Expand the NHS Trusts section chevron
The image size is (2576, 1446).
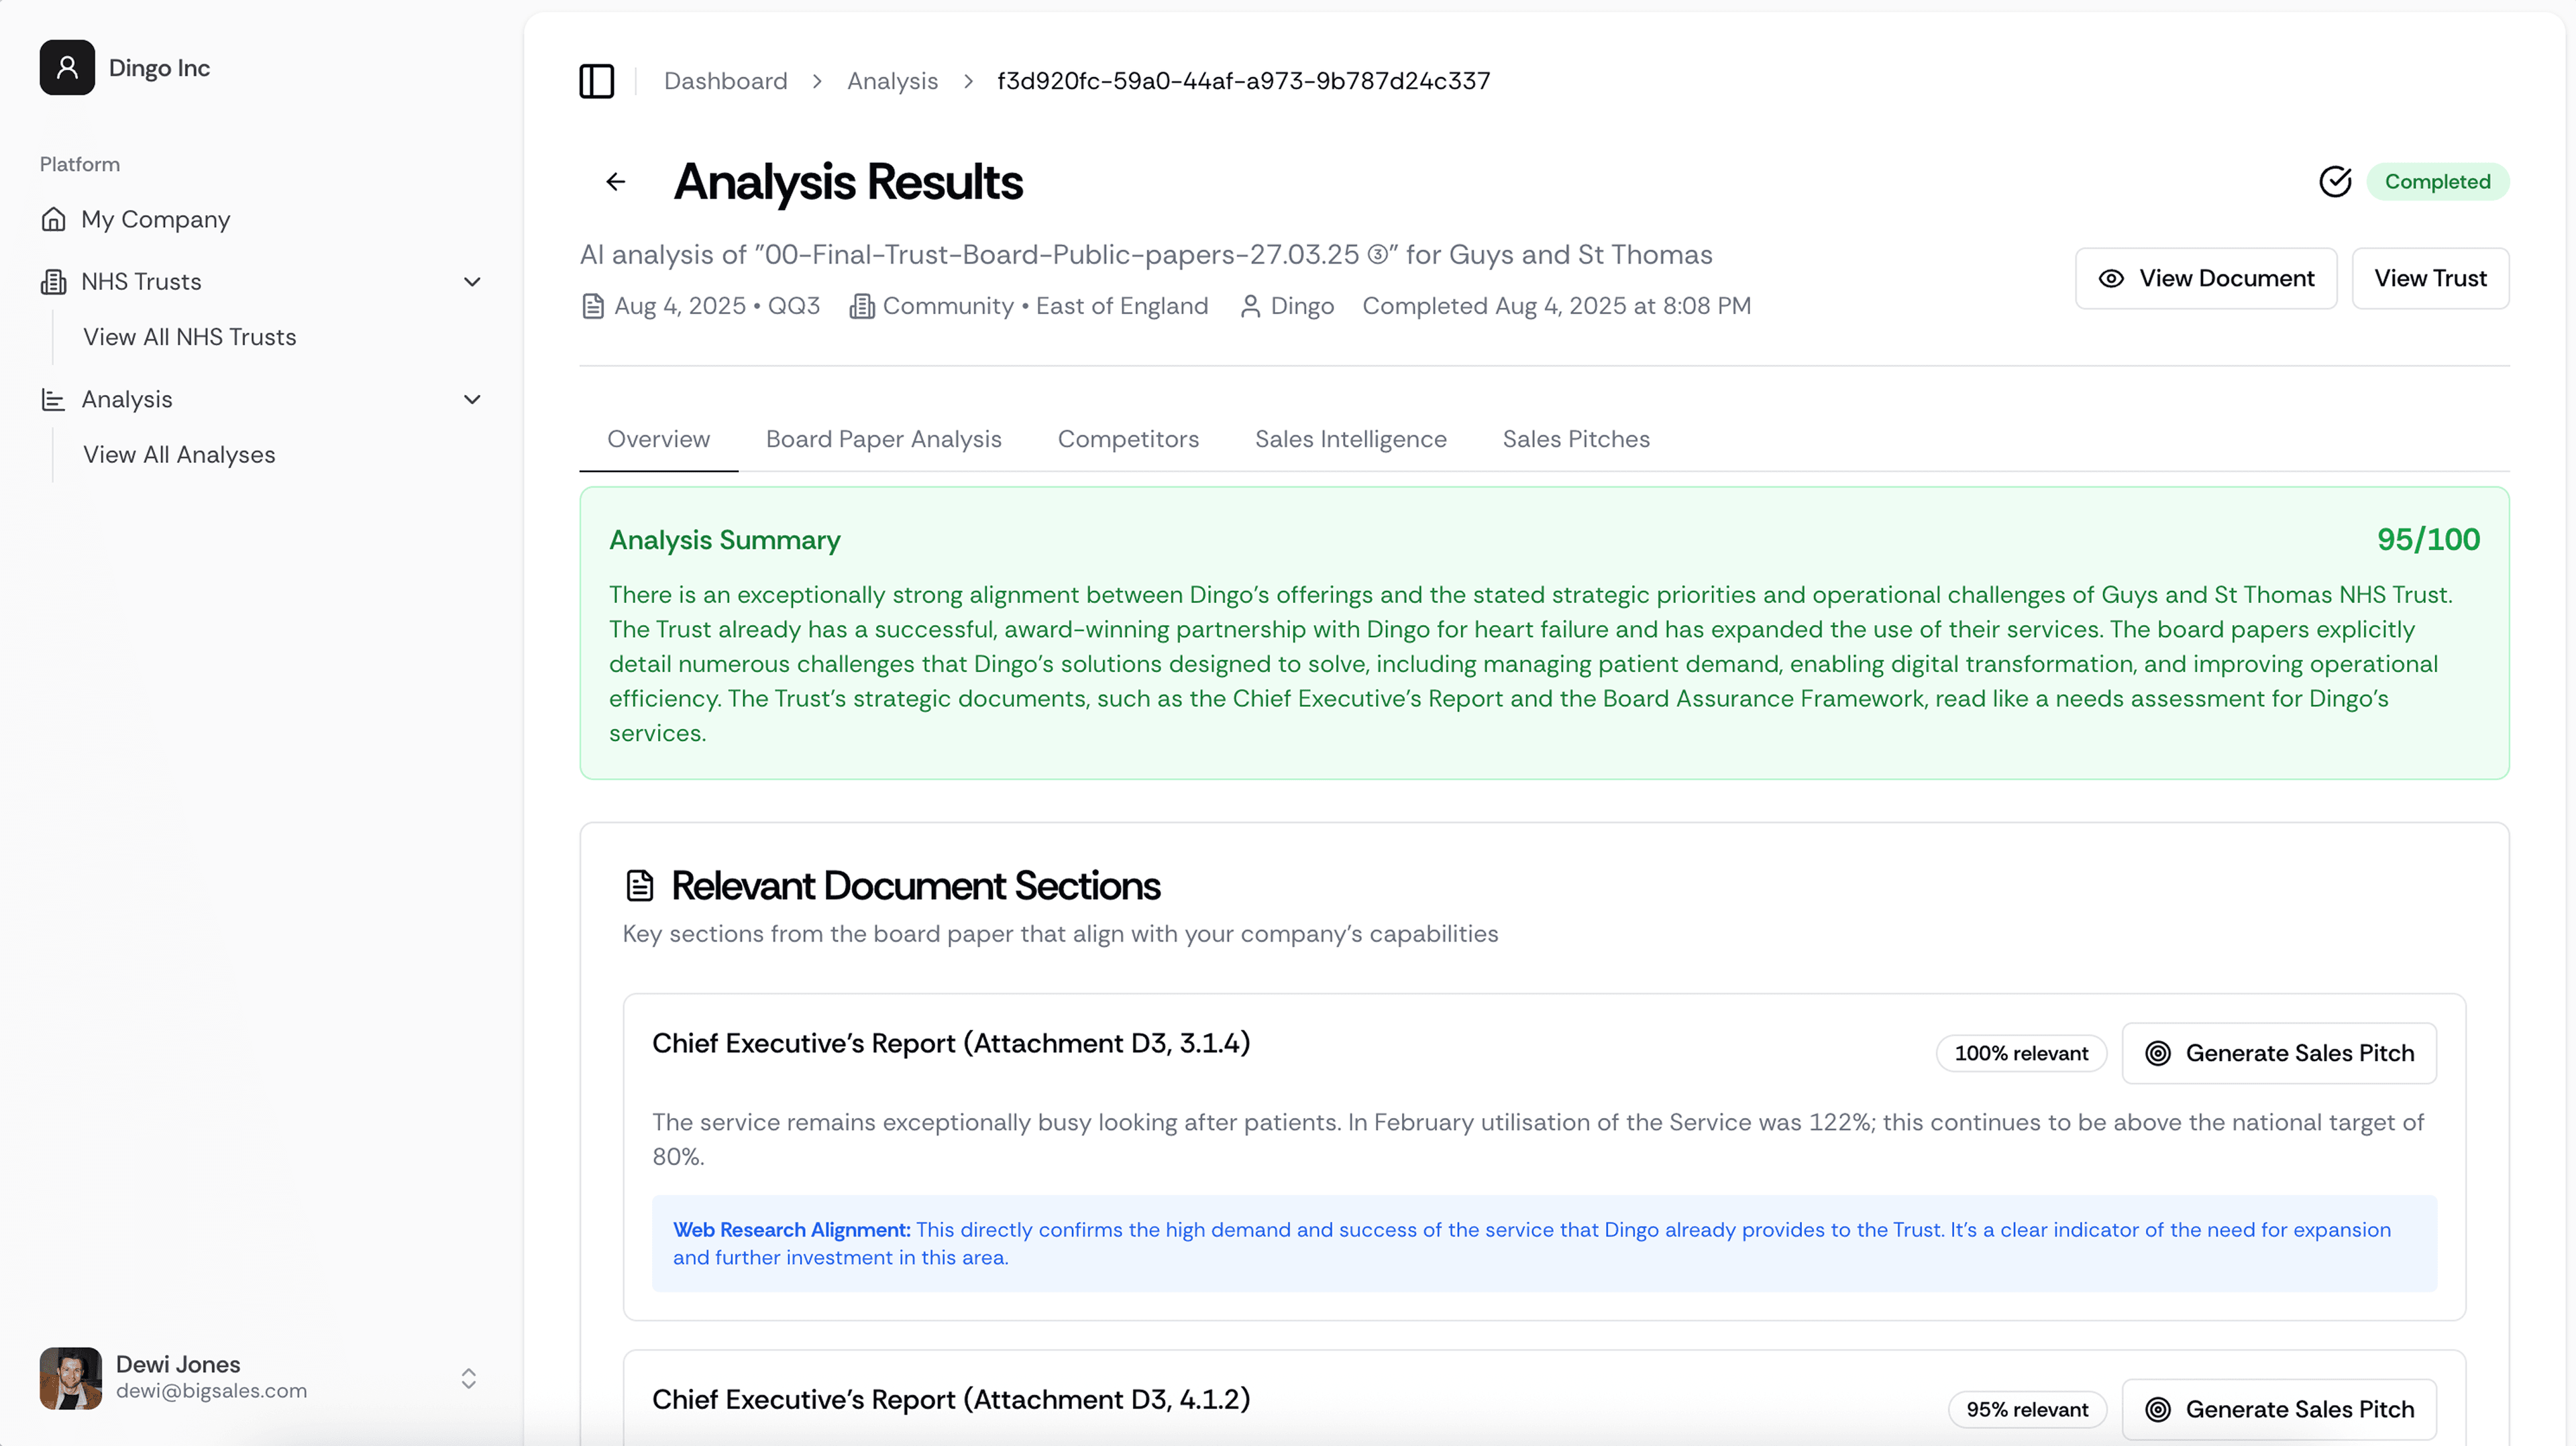472,281
